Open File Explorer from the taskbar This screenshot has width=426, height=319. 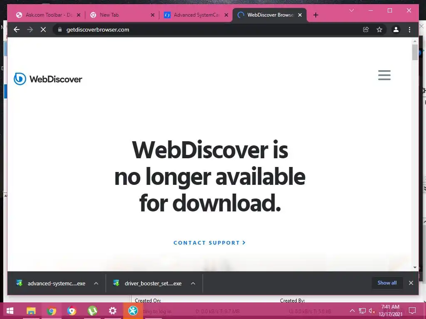pos(31,311)
